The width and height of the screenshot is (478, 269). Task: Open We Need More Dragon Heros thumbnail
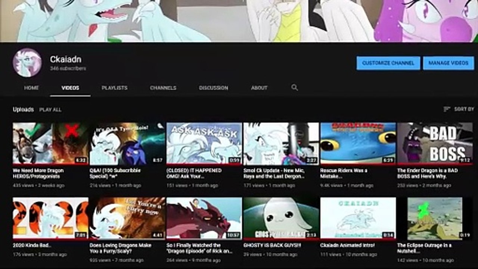pos(50,144)
